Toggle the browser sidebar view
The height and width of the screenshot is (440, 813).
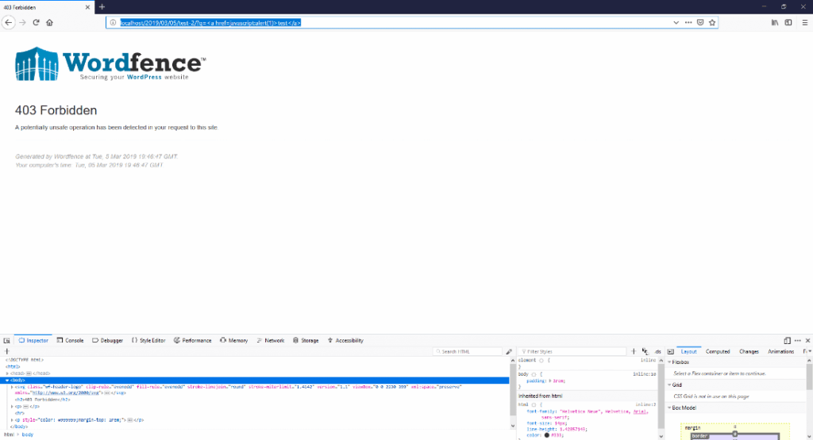788,23
